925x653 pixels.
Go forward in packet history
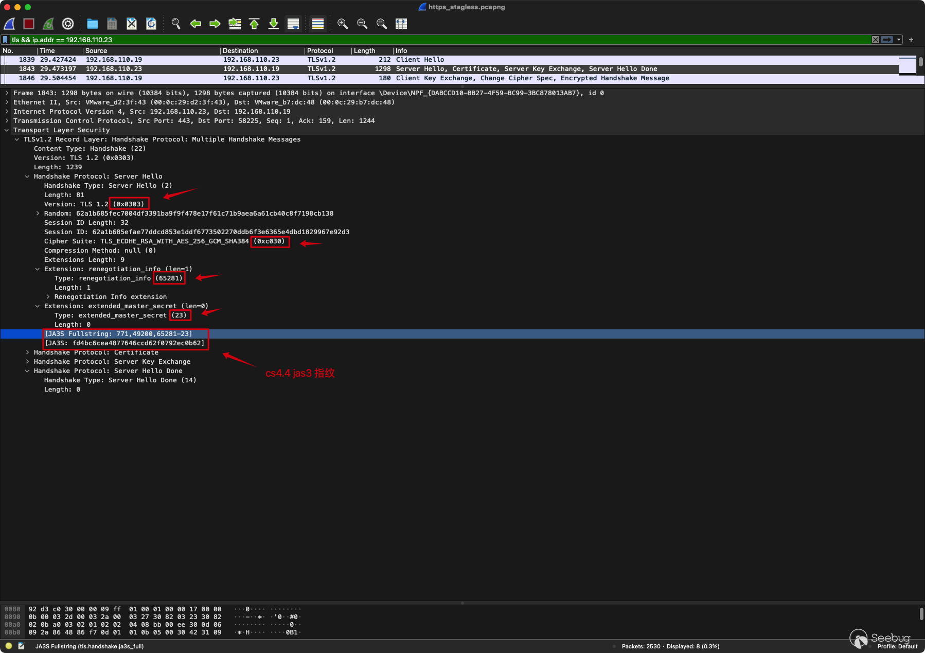click(x=215, y=24)
